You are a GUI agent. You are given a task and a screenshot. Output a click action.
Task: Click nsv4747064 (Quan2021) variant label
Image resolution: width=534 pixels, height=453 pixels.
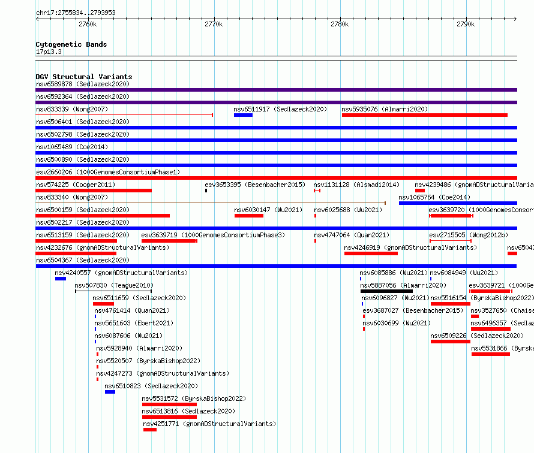(352, 235)
